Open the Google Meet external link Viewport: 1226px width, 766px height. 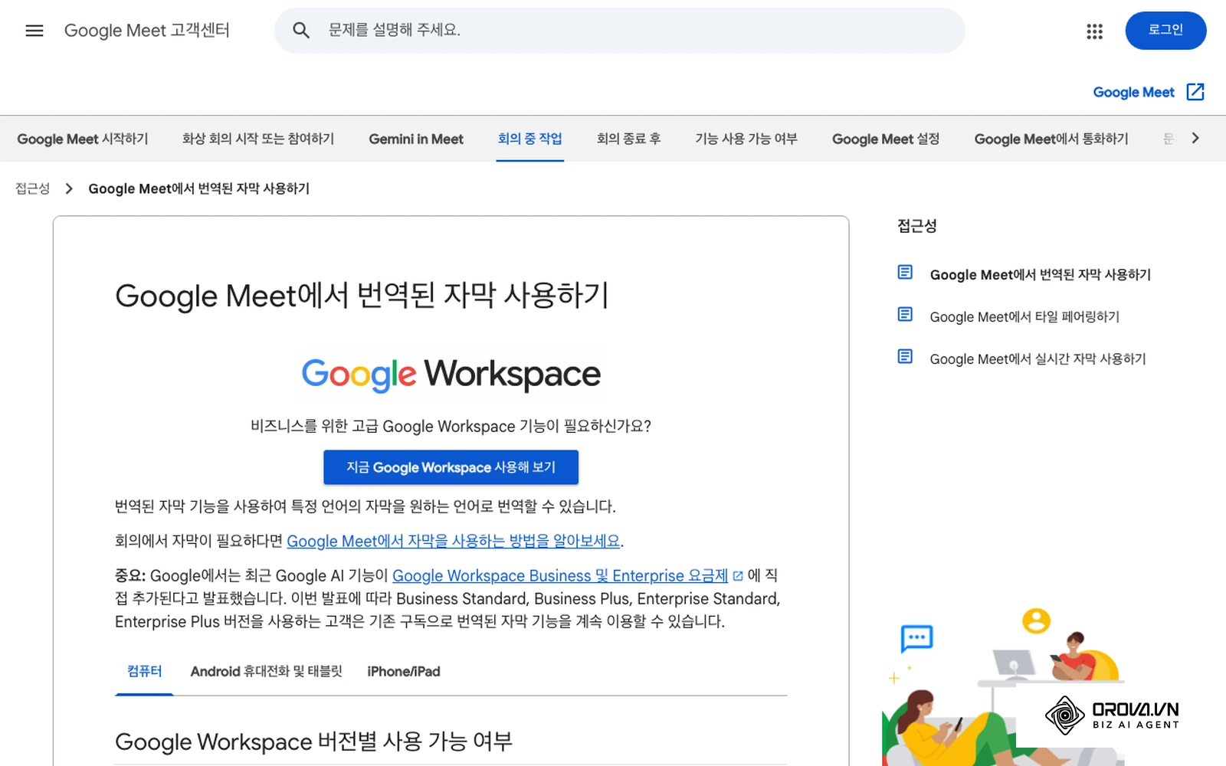point(1133,93)
